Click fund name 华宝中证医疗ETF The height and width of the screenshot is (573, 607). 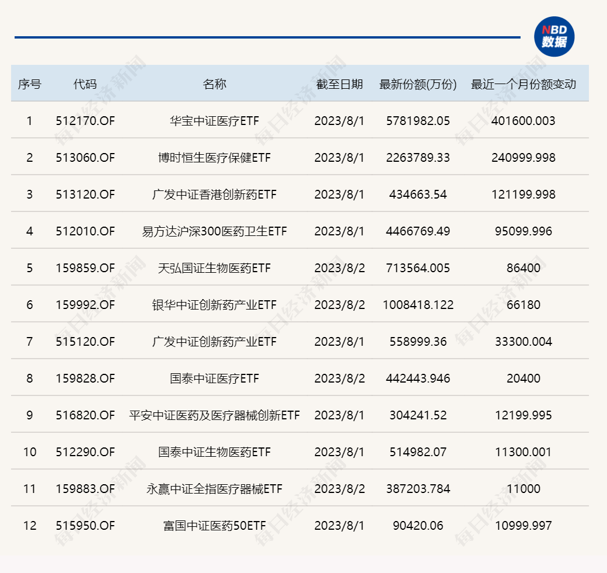tap(214, 121)
